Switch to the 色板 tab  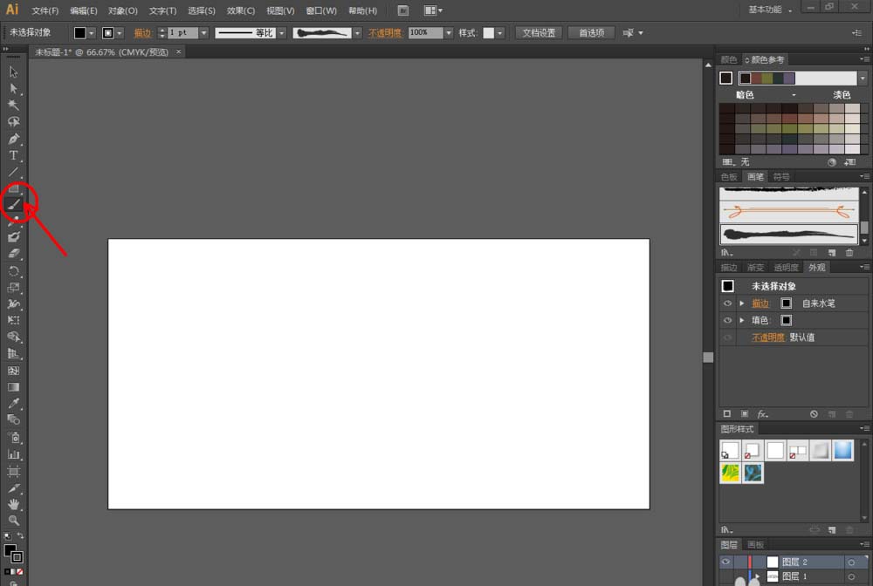(729, 177)
